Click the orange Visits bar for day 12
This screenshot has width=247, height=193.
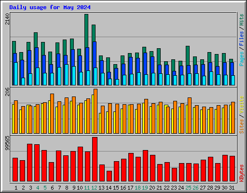click(x=96, y=111)
